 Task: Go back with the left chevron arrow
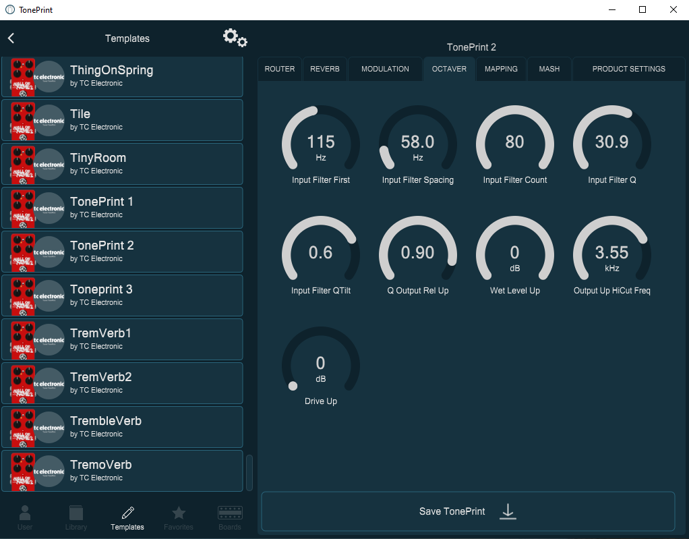[x=11, y=38]
